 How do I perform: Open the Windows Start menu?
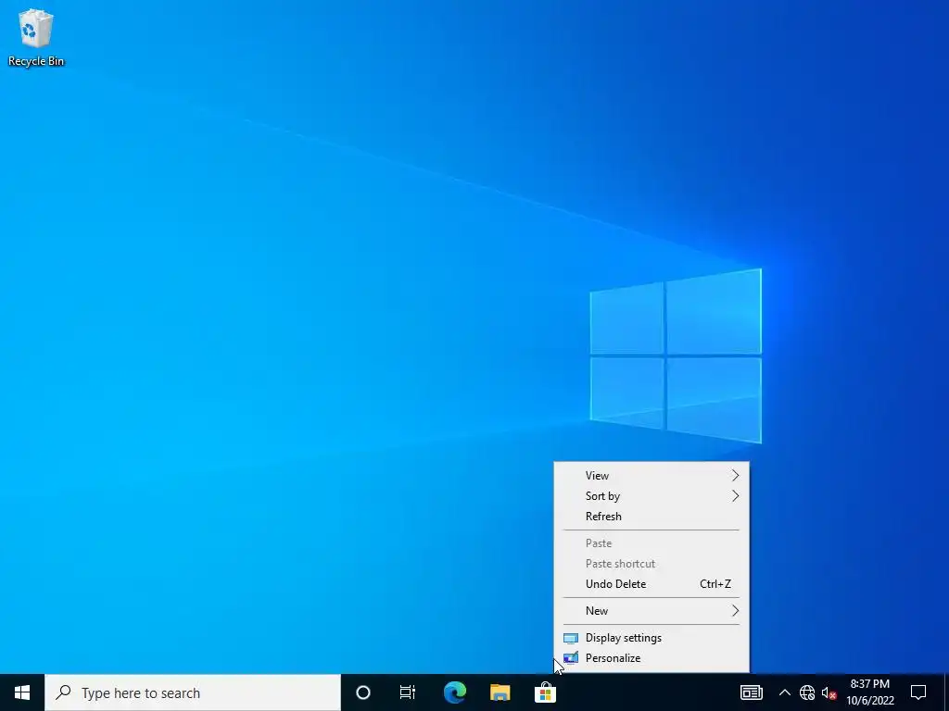click(x=22, y=692)
